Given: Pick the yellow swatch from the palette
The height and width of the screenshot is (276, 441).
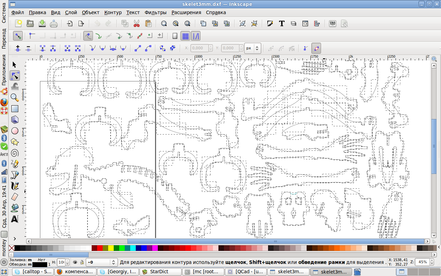Looking at the screenshot, I should click(x=111, y=248).
